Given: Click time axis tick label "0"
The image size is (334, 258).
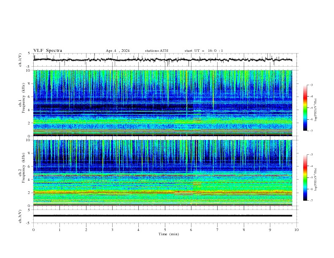Looking at the screenshot, I should tap(33, 230).
